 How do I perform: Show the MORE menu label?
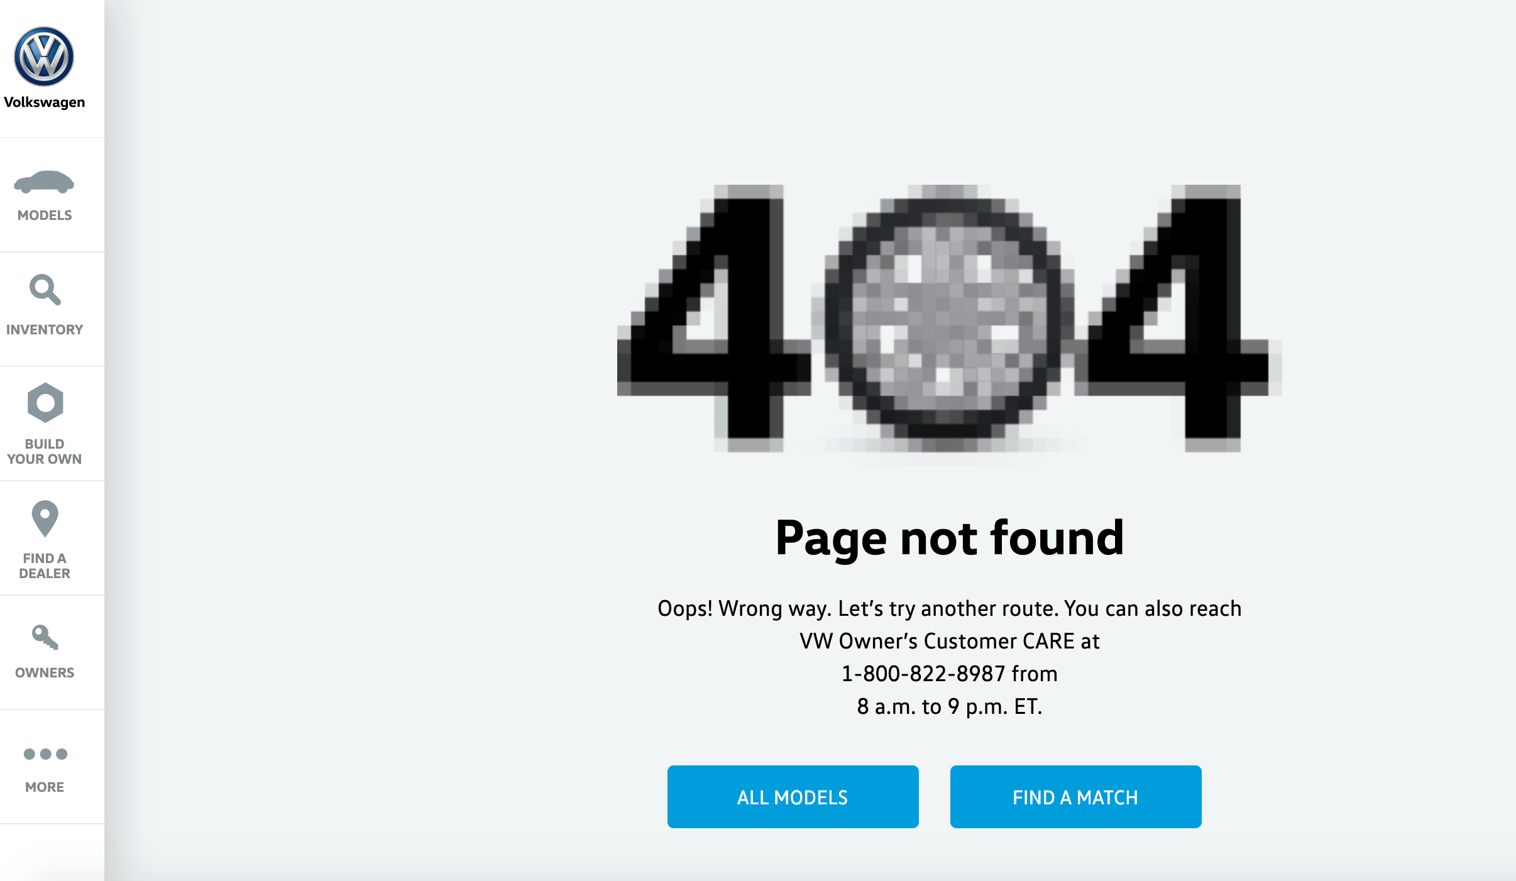tap(45, 787)
